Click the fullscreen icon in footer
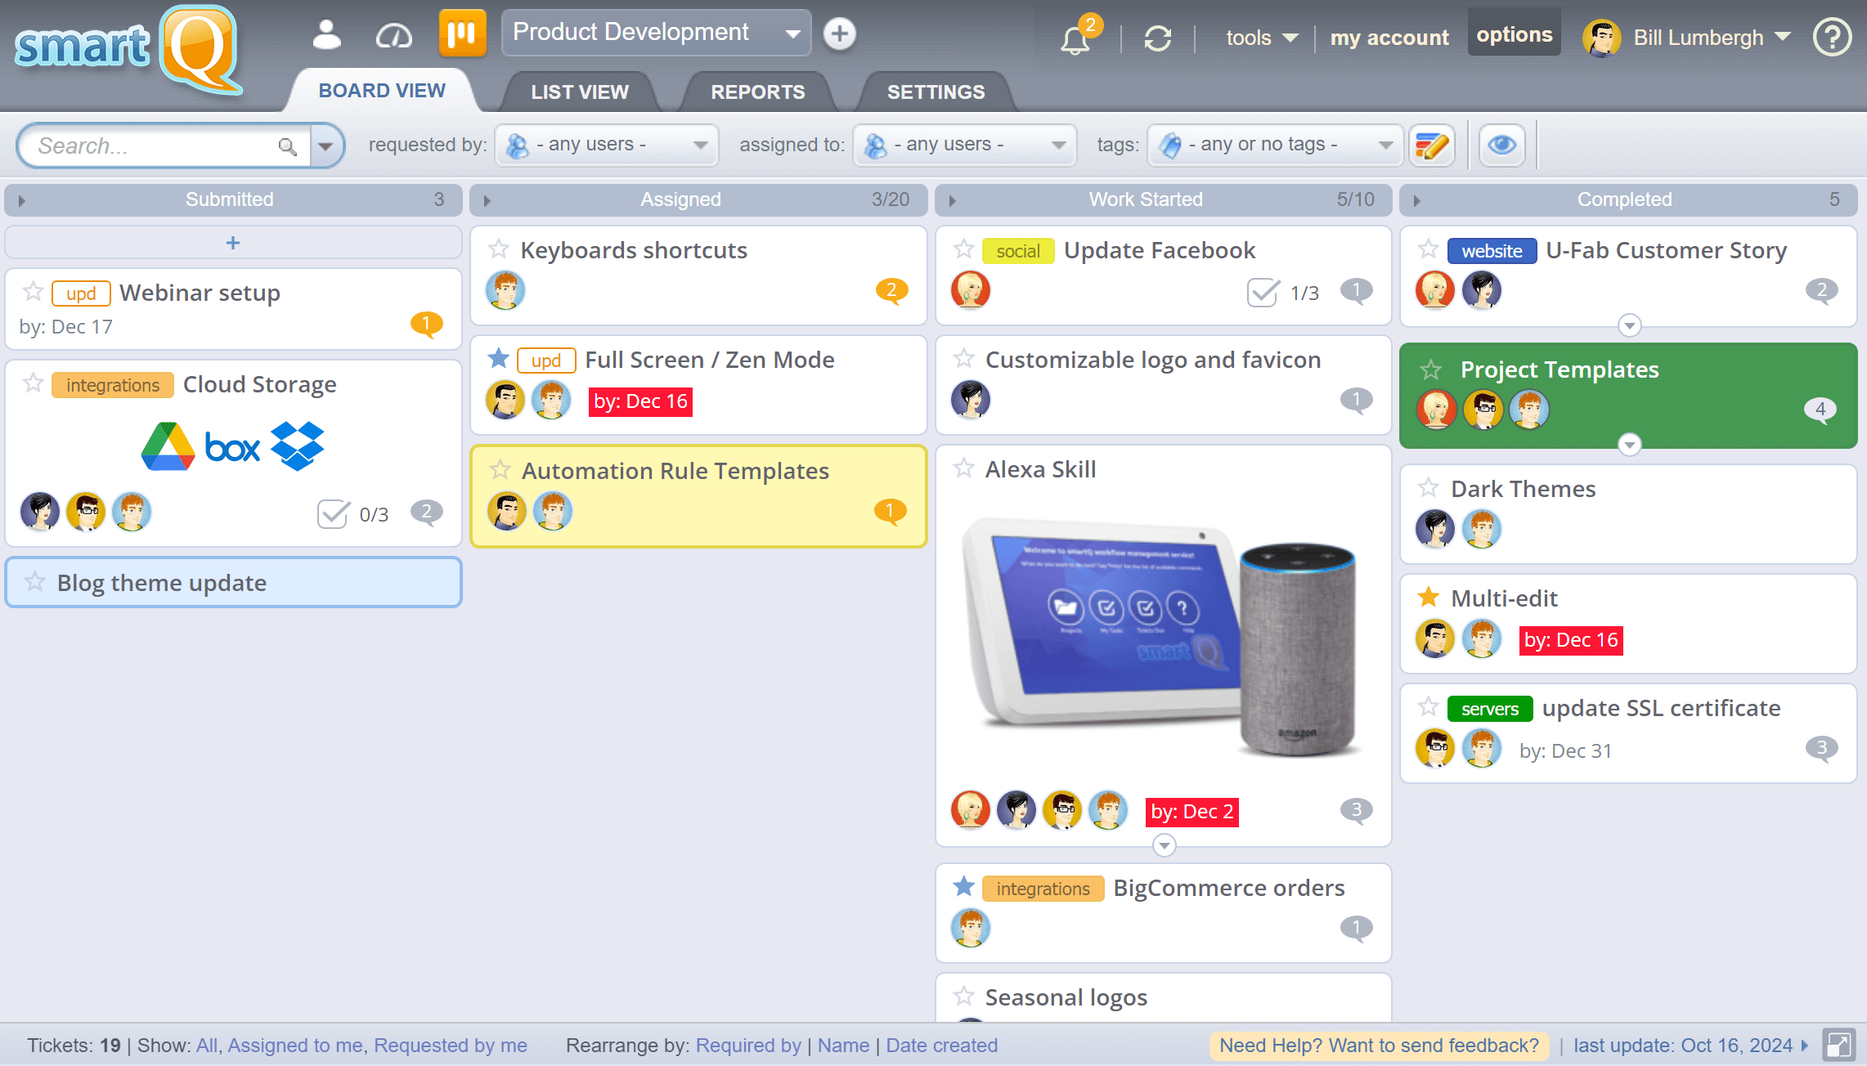 tap(1838, 1045)
